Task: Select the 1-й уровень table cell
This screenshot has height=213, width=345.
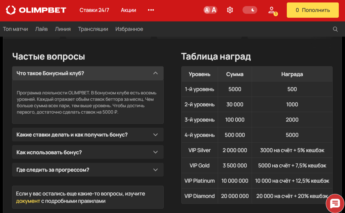Action: 200,89
